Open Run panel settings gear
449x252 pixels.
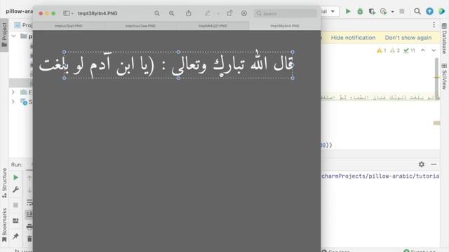click(421, 164)
